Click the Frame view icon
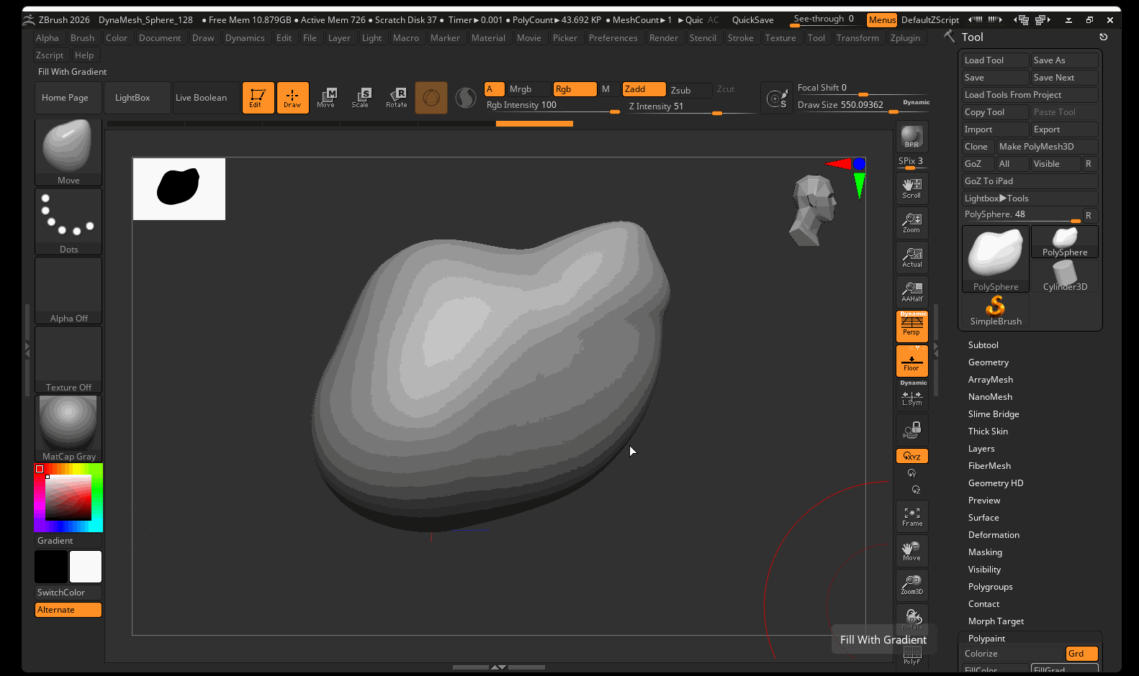 pos(911,516)
